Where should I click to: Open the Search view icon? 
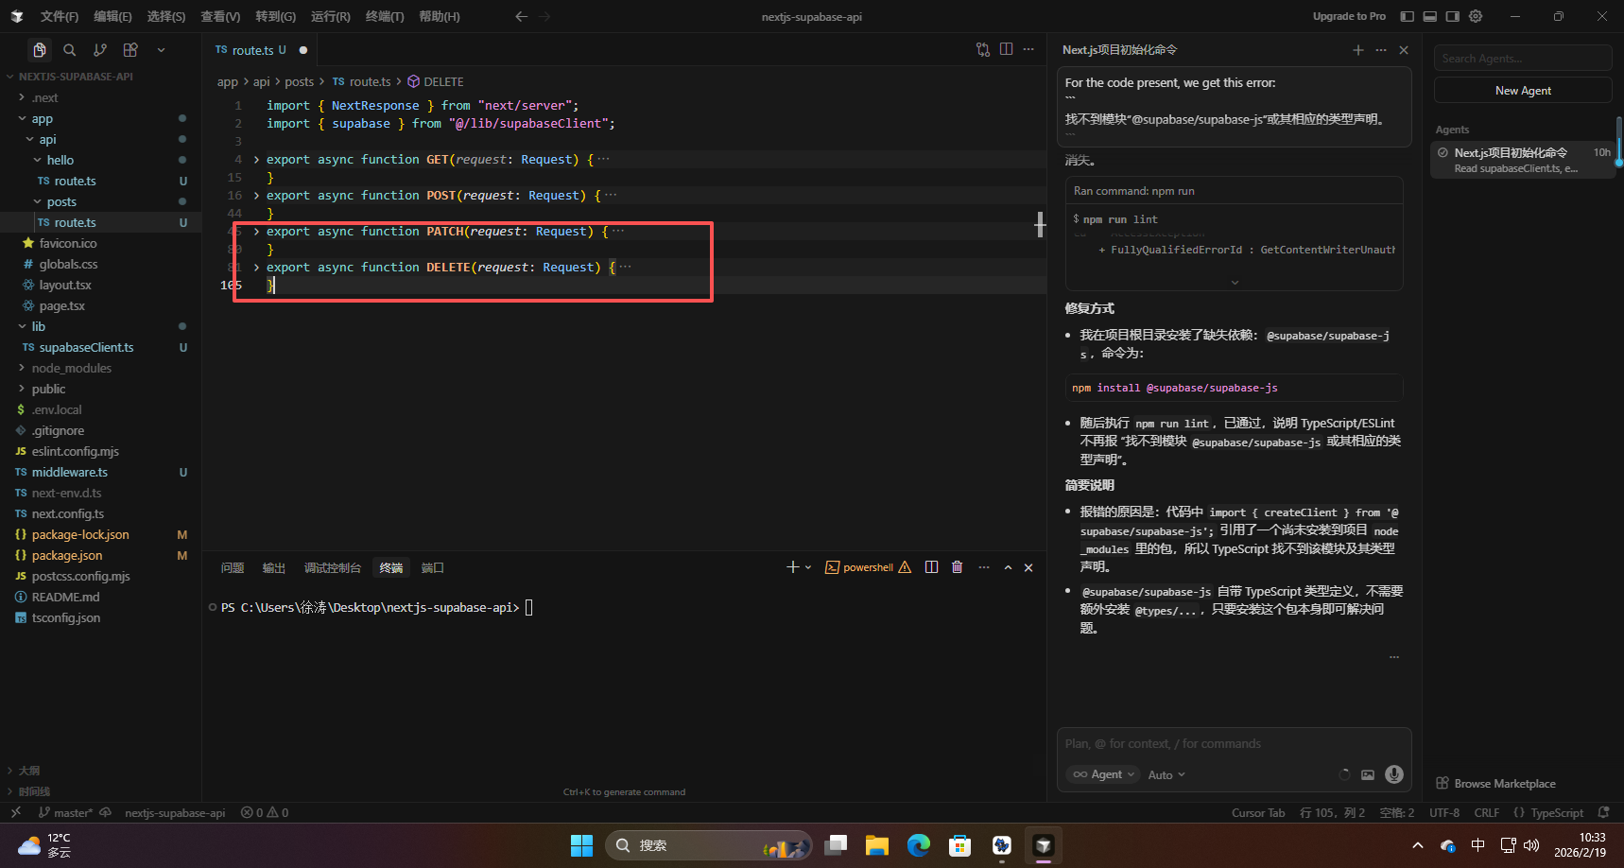[69, 50]
